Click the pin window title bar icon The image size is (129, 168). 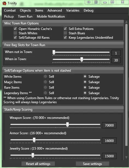[x=96, y=2]
